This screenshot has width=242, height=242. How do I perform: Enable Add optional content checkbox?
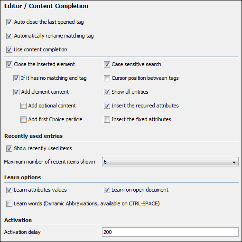coord(23,106)
